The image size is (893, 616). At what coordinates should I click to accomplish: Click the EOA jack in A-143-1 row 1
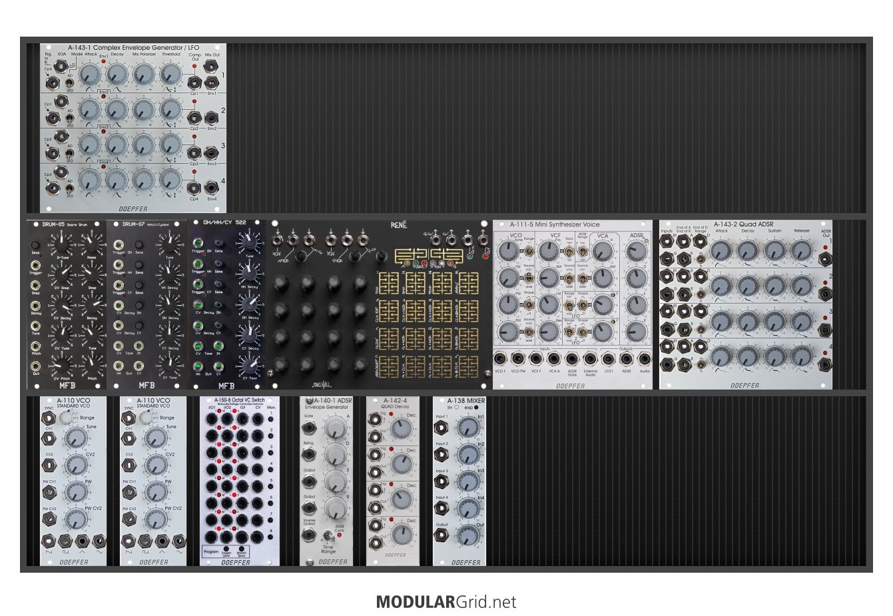[x=63, y=66]
